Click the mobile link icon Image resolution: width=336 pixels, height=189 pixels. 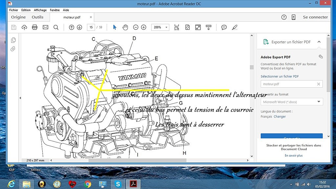pyautogui.click(x=294, y=17)
